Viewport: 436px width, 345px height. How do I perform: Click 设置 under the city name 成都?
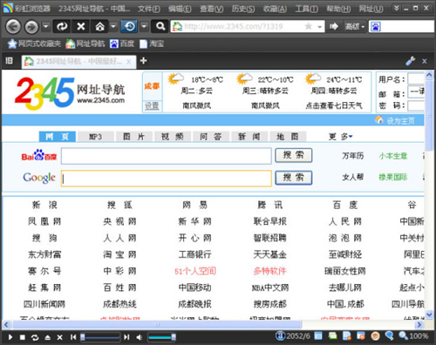point(152,105)
